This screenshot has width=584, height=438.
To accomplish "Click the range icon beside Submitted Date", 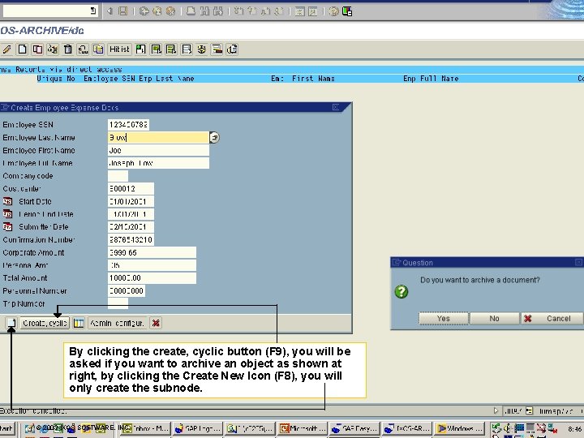I will (7, 227).
